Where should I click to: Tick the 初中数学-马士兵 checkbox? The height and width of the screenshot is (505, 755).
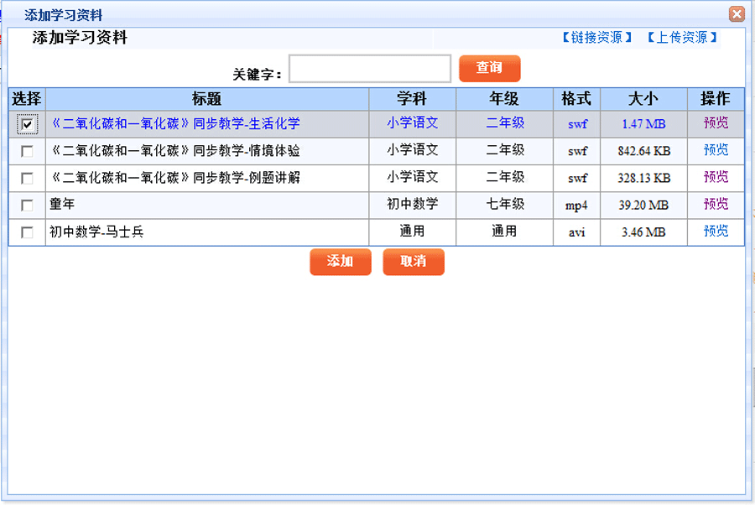28,232
